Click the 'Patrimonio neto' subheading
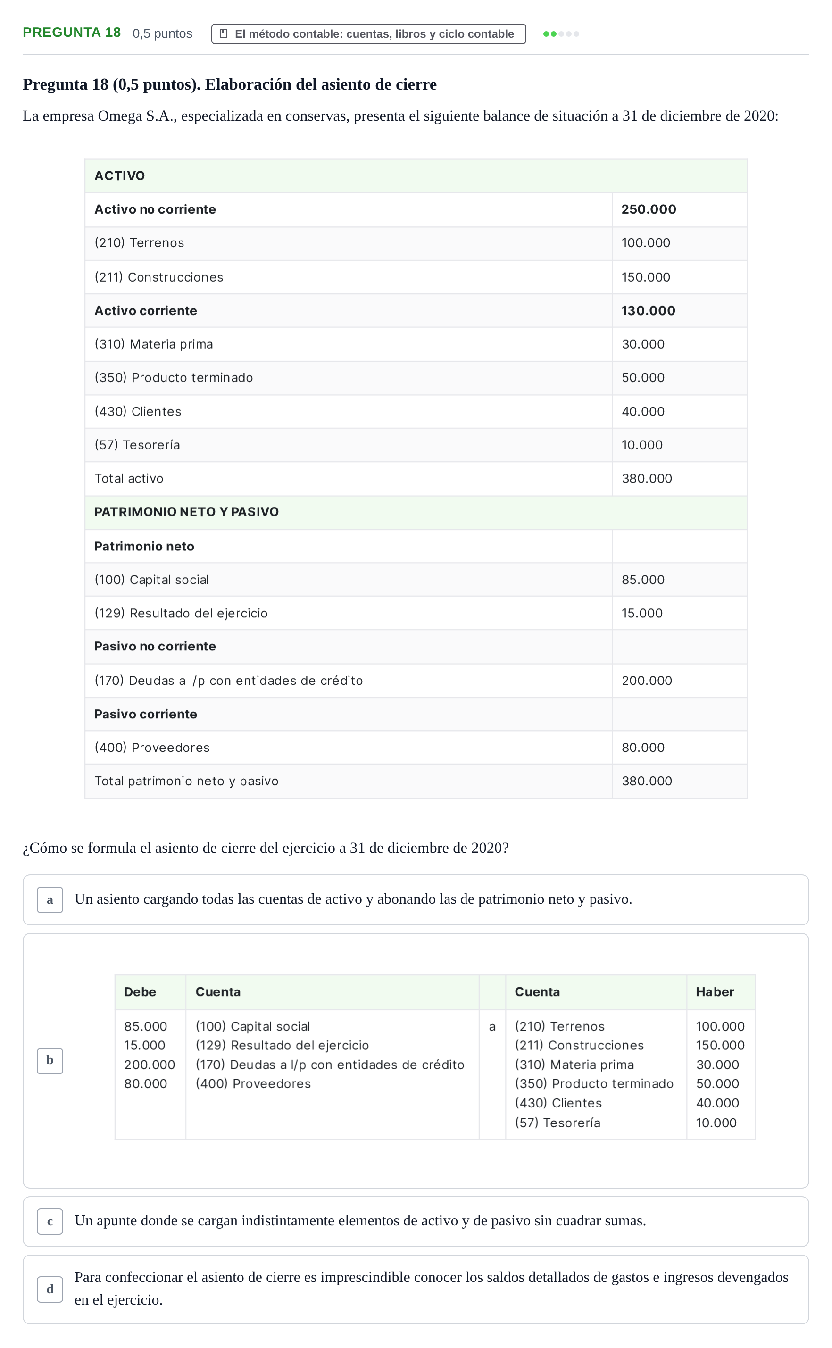This screenshot has height=1348, width=832. (144, 546)
